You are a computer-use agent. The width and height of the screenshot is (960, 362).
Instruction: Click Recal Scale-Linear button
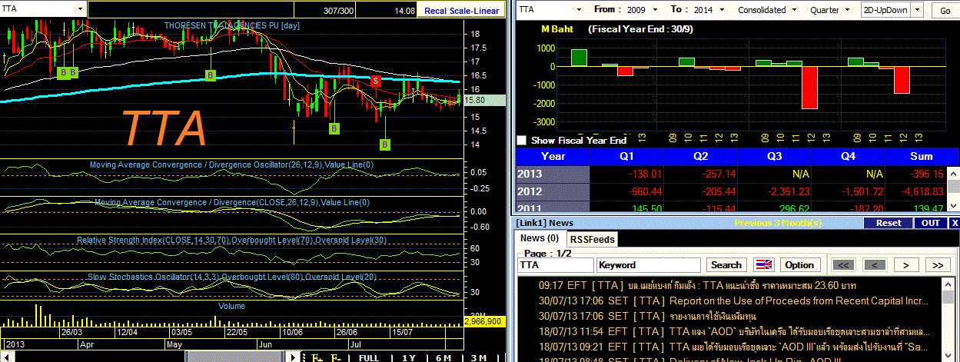pos(463,10)
